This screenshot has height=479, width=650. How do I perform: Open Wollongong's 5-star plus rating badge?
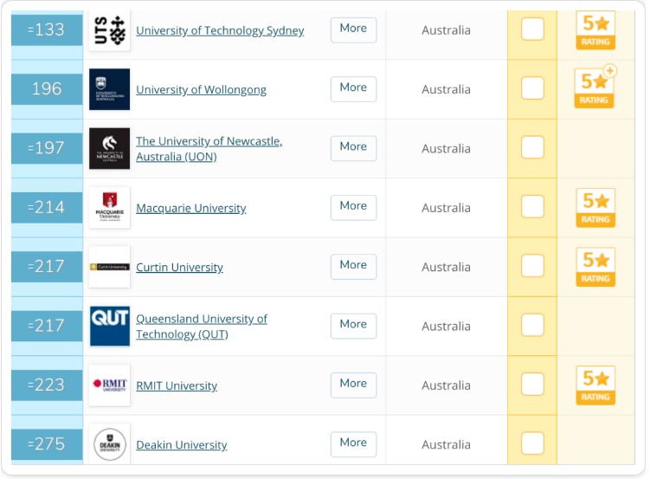595,87
